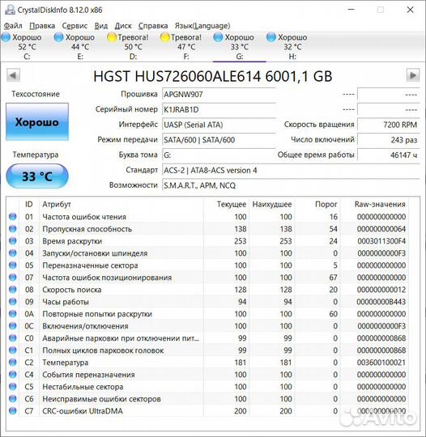
Task: Go to next disk with right arrow
Action: pyautogui.click(x=413, y=75)
